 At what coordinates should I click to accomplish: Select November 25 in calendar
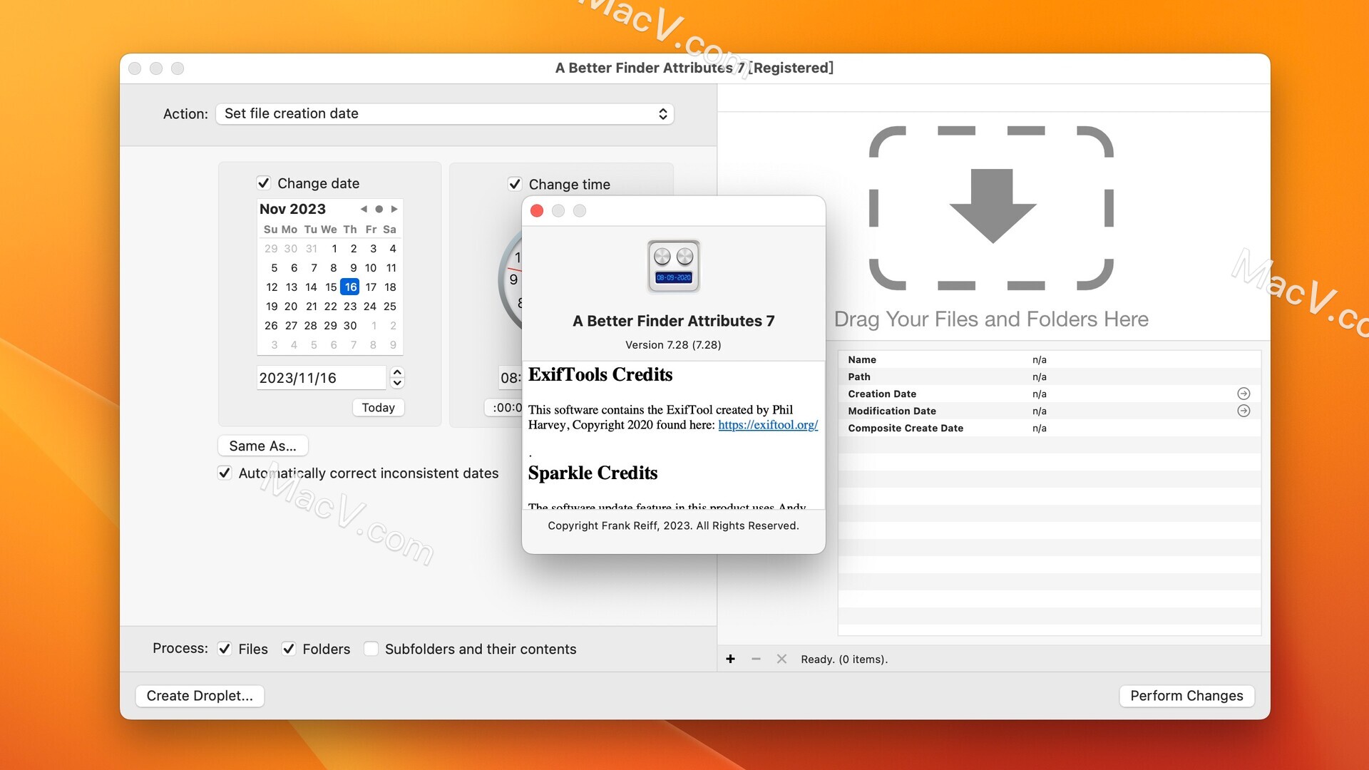point(389,306)
